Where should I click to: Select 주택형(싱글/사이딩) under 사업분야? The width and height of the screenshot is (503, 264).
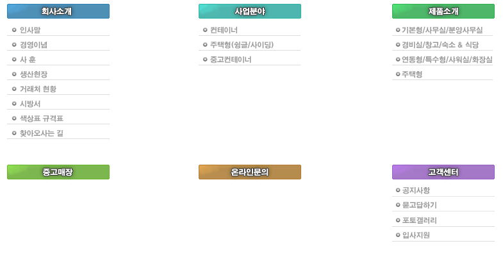tap(242, 45)
